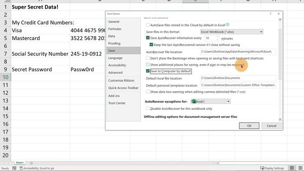Check Don't show the Backstage option

coord(148,58)
